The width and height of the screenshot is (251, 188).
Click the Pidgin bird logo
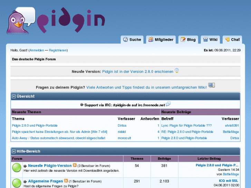pyautogui.click(x=21, y=21)
